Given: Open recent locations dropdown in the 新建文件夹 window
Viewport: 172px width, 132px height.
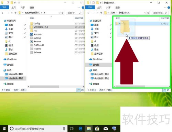Looking at the screenshot, I should click(97, 13).
